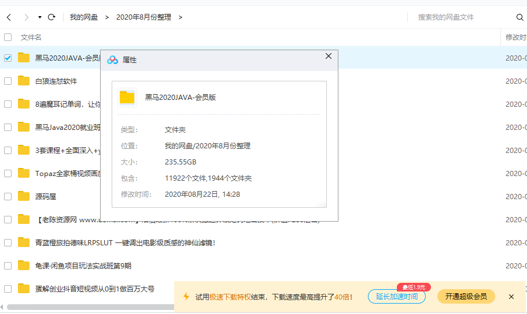Click the horizontal scrollbar thumb
Viewport: 527px width, 314px height.
(x=91, y=307)
